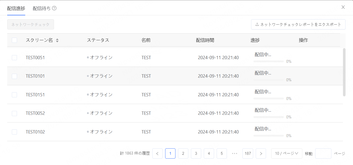Switch to the 配信待ち tab
The image size is (353, 165).
[42, 8]
